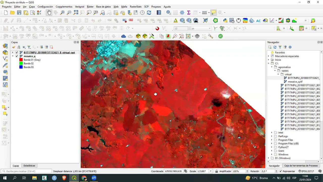Collapse the virtual folder in Navegador
This screenshot has width=323, height=182.
tap(278, 74)
